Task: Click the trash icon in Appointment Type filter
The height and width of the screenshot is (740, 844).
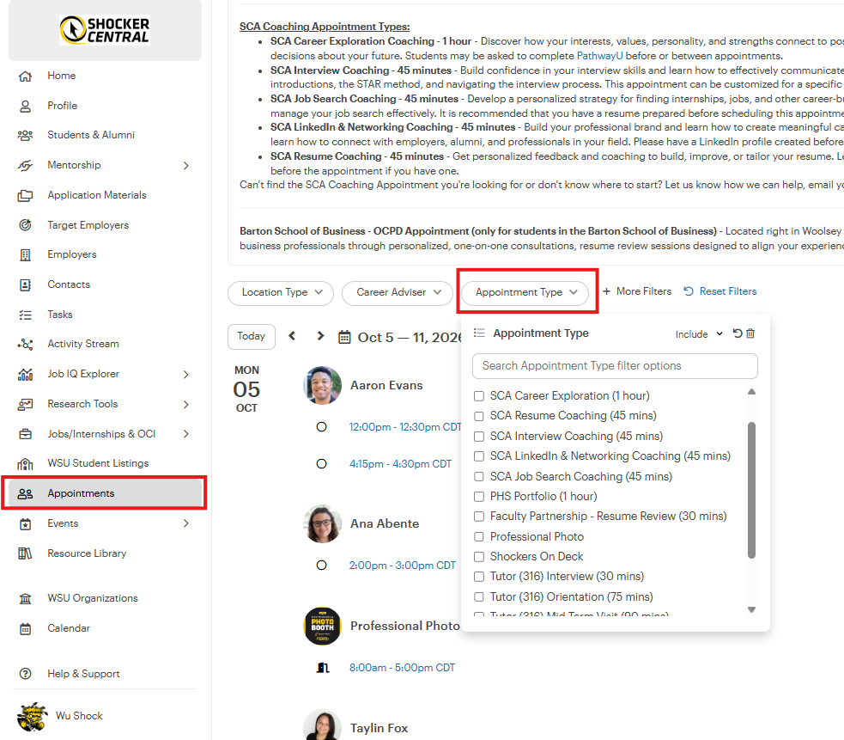Action: 750,333
